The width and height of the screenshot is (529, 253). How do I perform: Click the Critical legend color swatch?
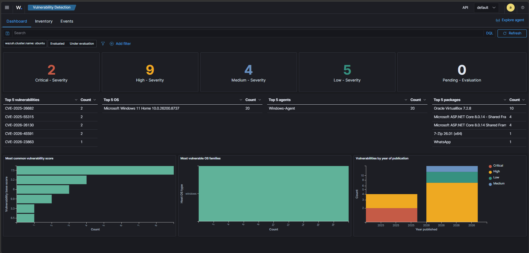coord(490,166)
